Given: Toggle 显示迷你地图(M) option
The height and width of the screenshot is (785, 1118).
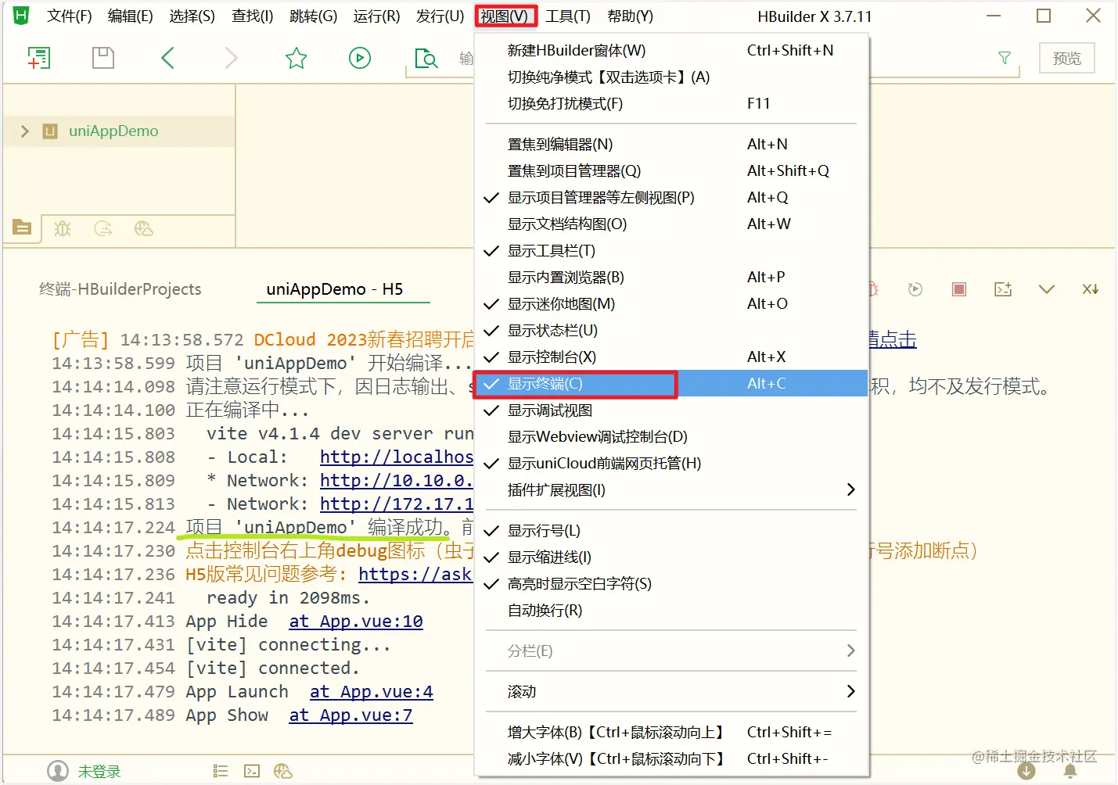Looking at the screenshot, I should coord(672,304).
